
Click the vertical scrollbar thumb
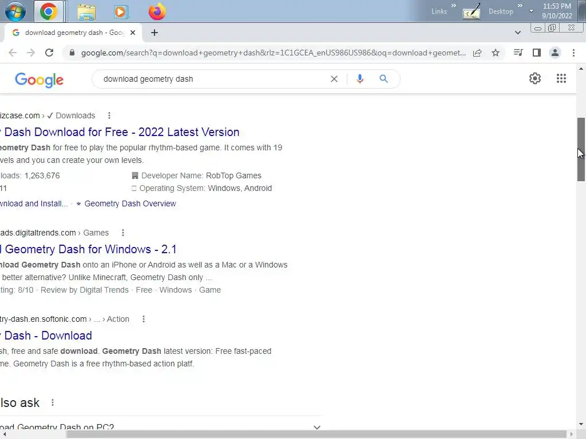pos(581,149)
